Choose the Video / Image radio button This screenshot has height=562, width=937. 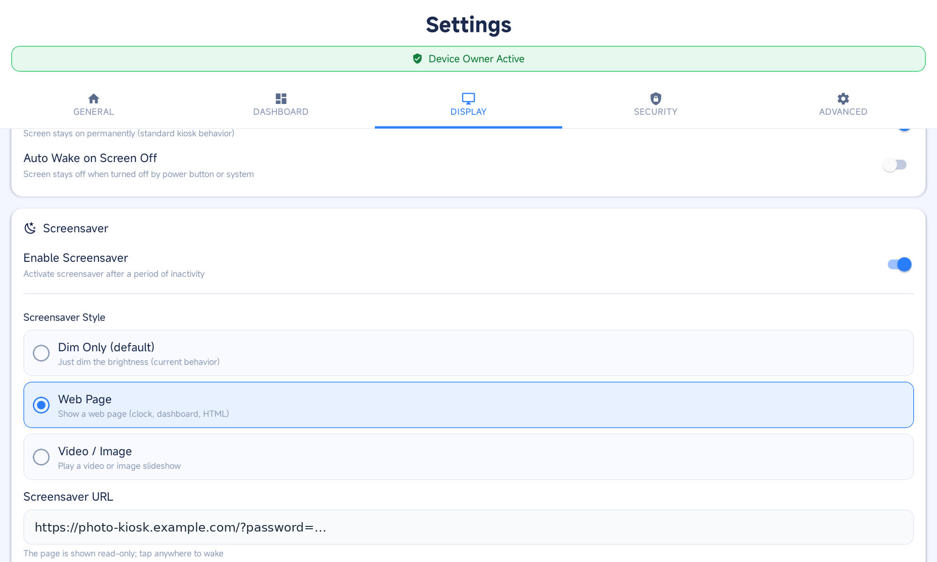coord(41,457)
